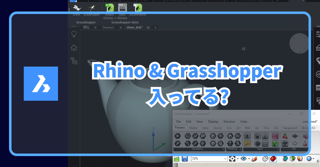Expand the GhData dropdown under Attach
The height and width of the screenshot is (167, 320).
pos(115,18)
